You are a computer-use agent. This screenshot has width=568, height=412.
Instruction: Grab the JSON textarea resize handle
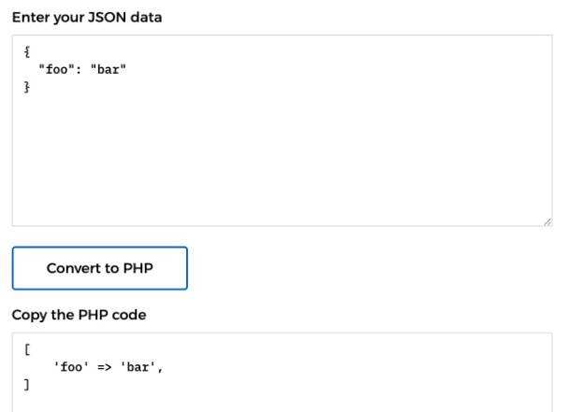[x=547, y=221]
